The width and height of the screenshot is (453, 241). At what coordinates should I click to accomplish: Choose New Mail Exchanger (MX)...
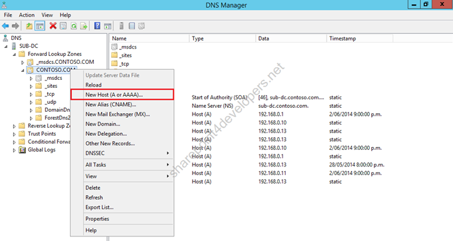[x=122, y=115]
